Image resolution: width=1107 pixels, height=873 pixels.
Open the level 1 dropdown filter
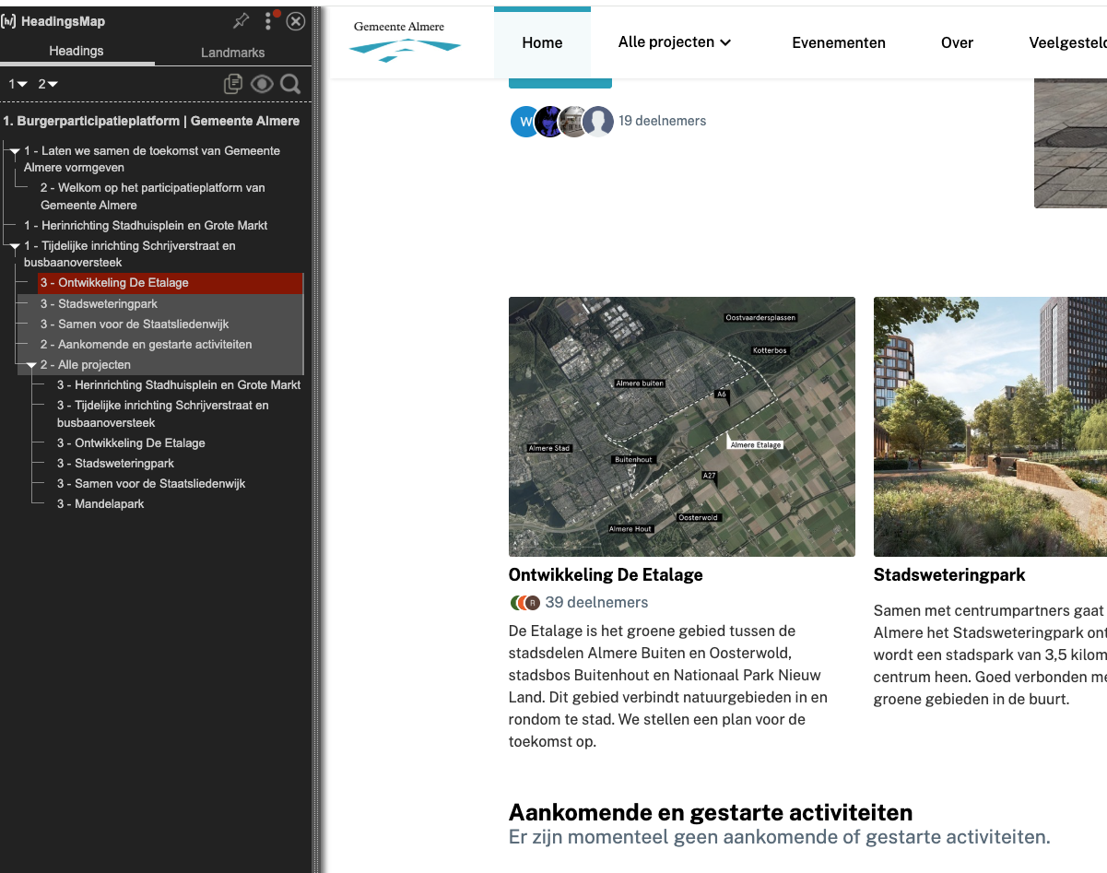click(x=18, y=85)
